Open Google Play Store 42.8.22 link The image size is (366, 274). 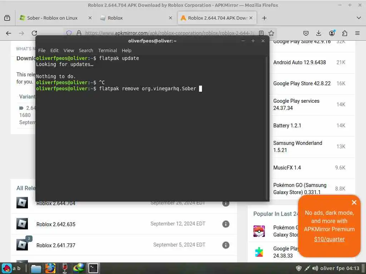302,83
